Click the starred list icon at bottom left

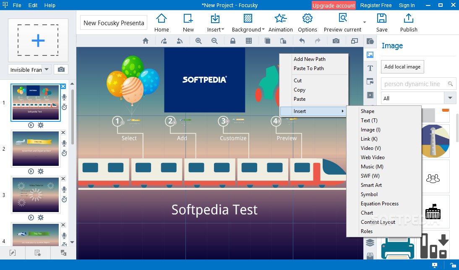pyautogui.click(x=38, y=253)
